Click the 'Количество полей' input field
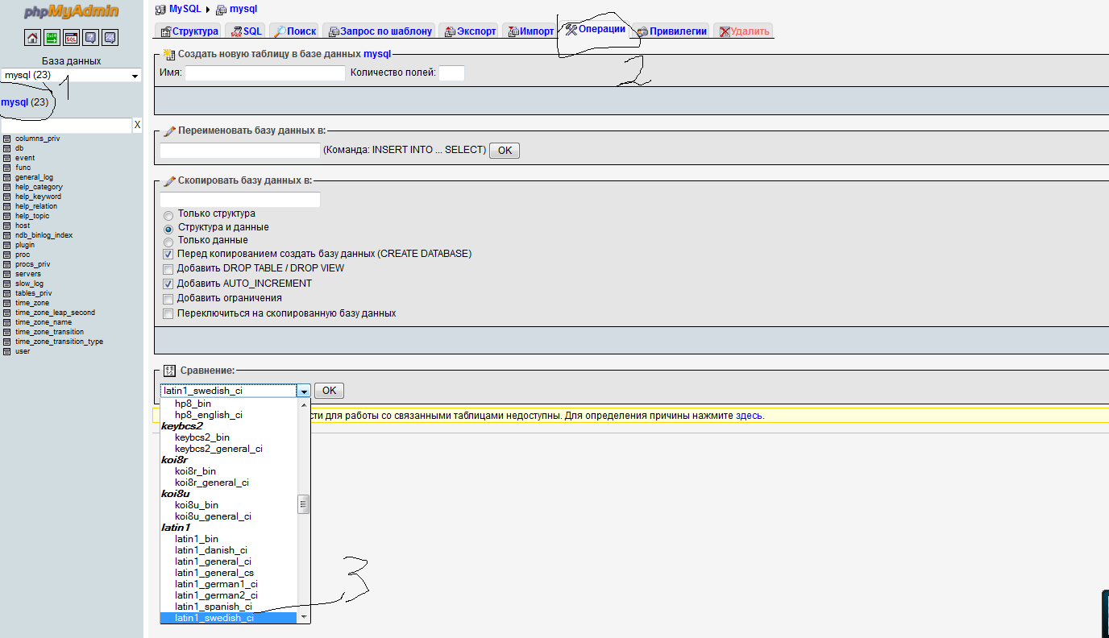 pyautogui.click(x=452, y=73)
